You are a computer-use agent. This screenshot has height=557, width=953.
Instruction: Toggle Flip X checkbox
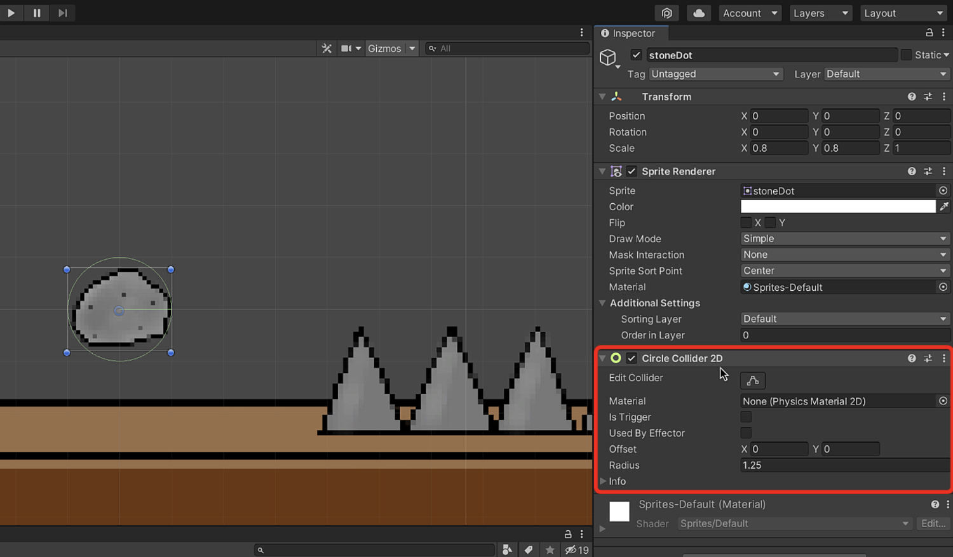[746, 223]
